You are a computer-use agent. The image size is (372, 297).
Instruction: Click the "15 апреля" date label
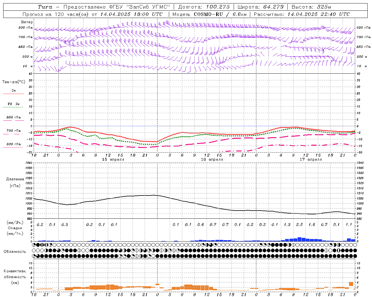(x=113, y=160)
